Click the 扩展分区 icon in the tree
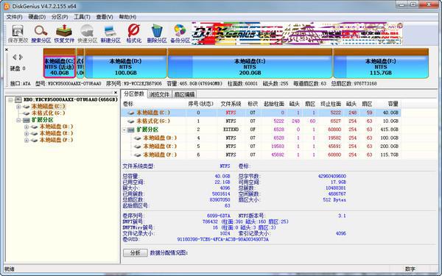The width and height of the screenshot is (442, 276). click(27, 120)
